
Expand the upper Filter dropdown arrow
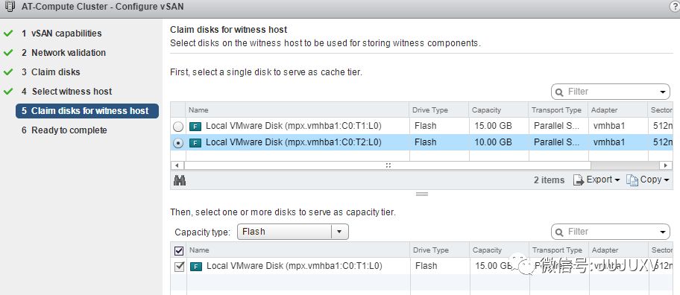click(x=662, y=92)
